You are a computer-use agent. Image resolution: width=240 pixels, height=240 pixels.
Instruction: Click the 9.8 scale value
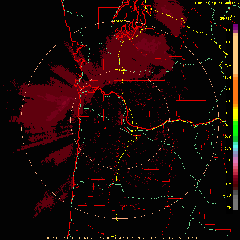[228, 30]
